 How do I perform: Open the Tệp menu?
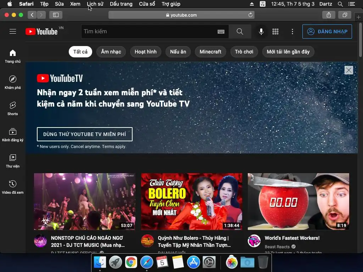[x=44, y=4]
